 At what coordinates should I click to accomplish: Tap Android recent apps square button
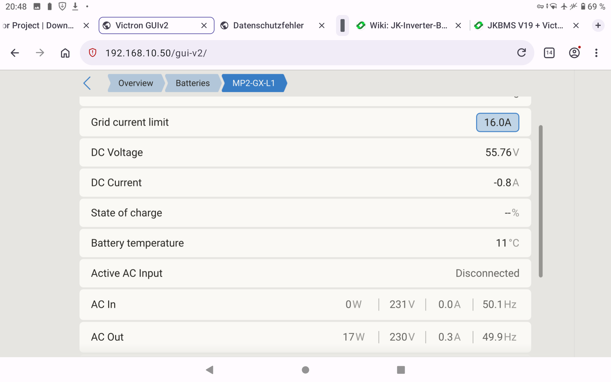401,370
